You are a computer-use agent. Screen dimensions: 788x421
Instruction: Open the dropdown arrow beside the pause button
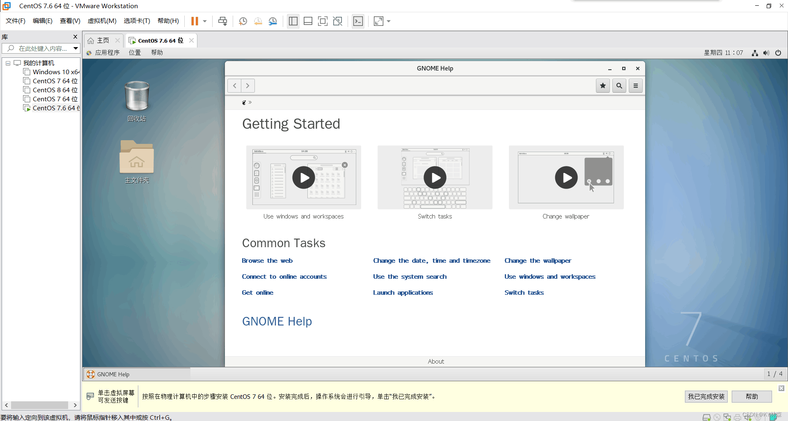pos(204,21)
